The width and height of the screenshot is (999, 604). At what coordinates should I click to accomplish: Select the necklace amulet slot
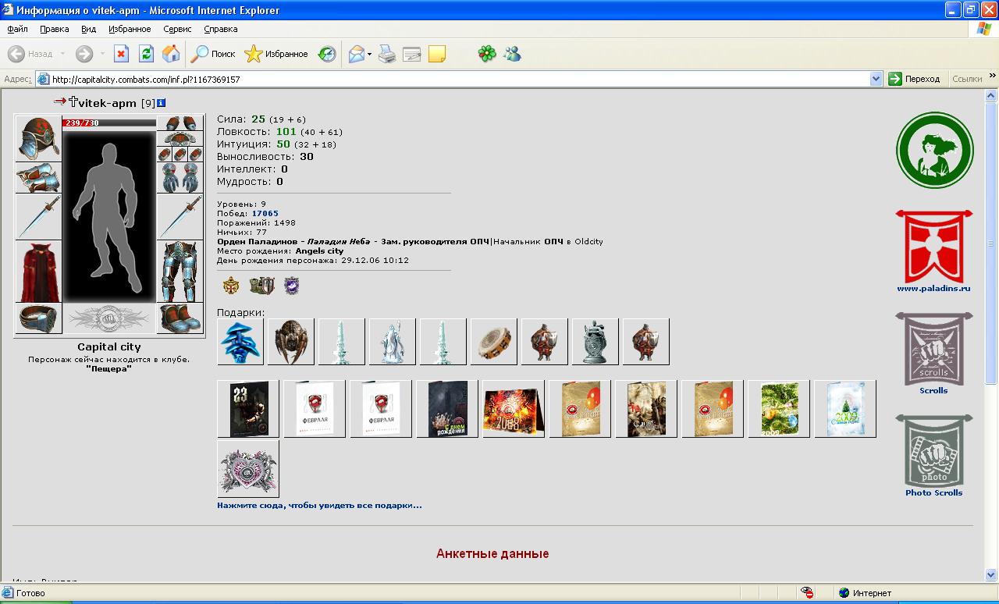point(180,139)
